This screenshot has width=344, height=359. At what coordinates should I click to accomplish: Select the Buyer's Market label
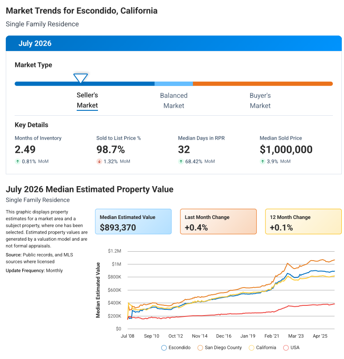(260, 101)
